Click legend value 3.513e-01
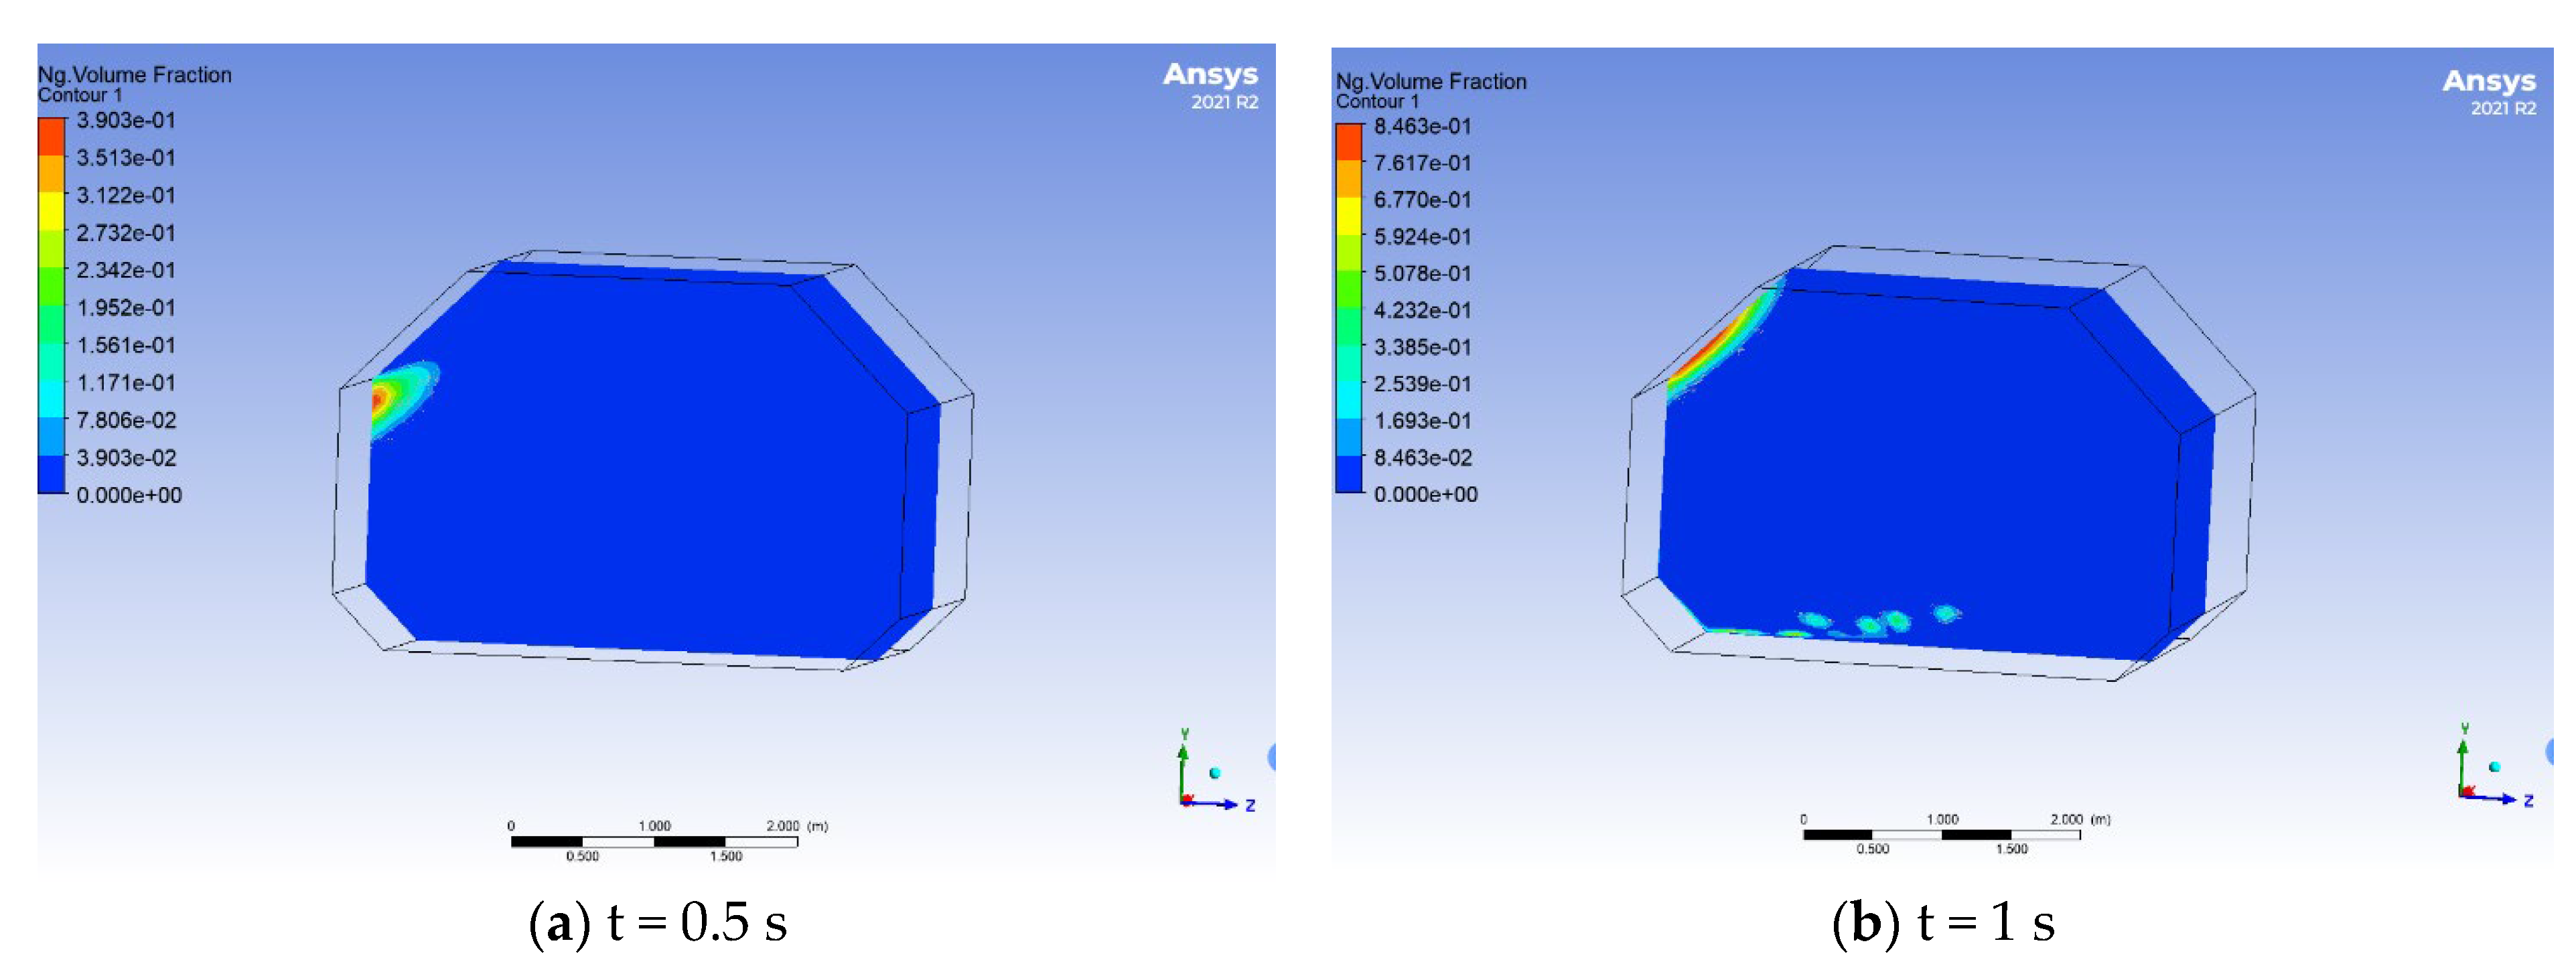The image size is (2576, 972). (x=126, y=158)
